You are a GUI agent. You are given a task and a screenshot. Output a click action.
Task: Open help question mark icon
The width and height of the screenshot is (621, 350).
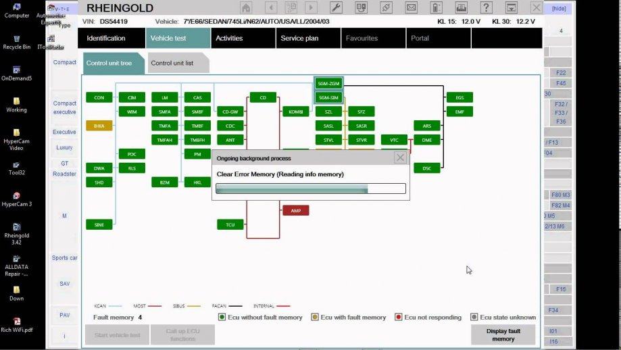(x=487, y=7)
